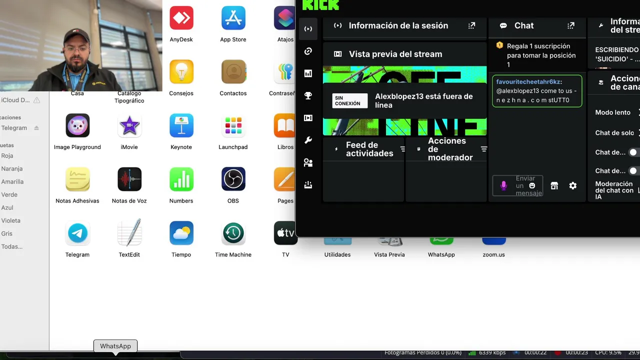Show all tags via 'Todas...'
This screenshot has height=360, width=640.
pos(11,246)
